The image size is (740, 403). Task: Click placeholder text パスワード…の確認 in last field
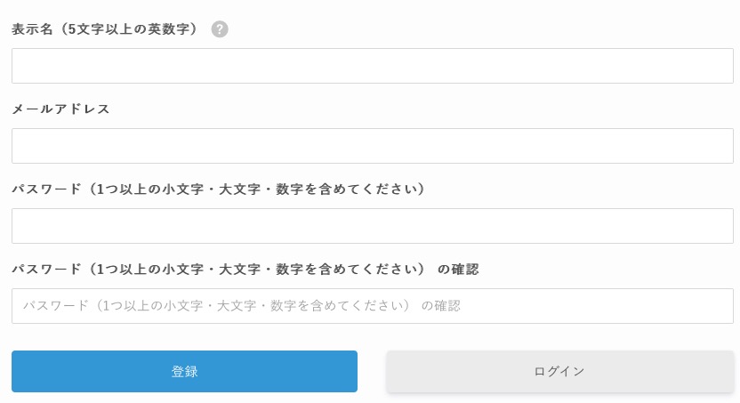pyautogui.click(x=242, y=306)
